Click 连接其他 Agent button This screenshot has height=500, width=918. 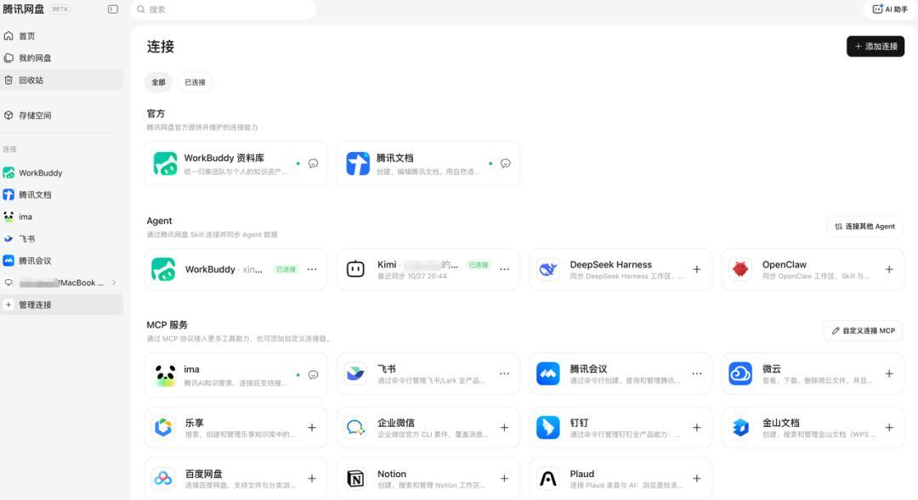coord(864,227)
